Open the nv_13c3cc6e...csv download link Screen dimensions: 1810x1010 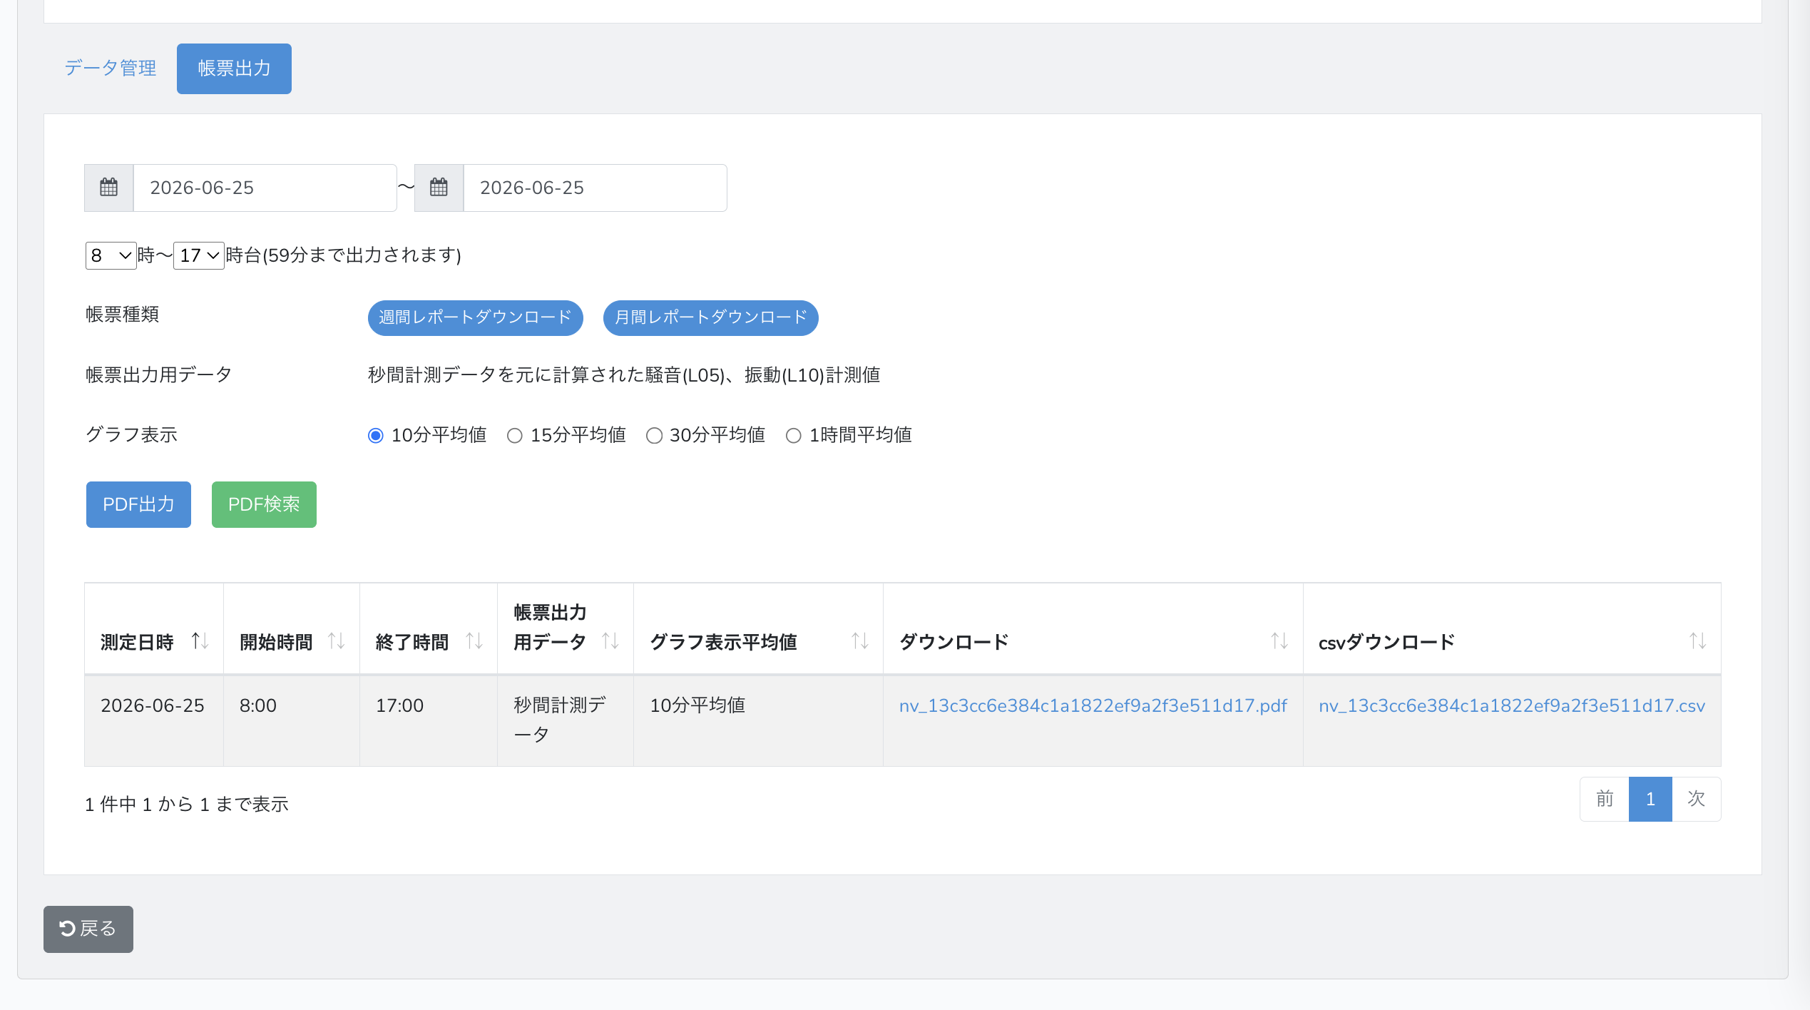click(x=1513, y=706)
